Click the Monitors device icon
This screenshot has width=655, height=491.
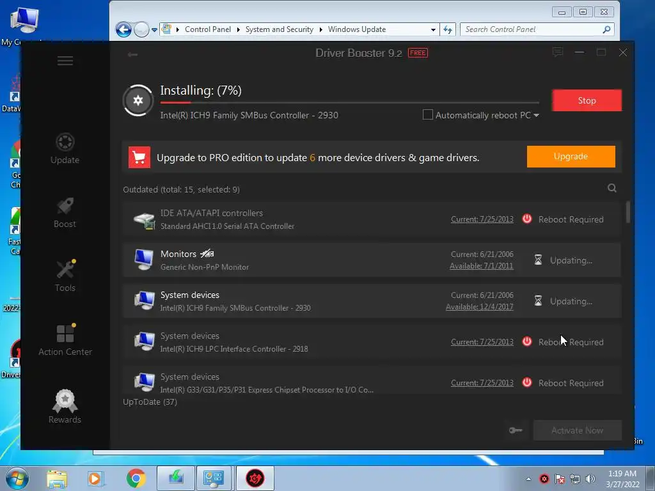(x=144, y=260)
